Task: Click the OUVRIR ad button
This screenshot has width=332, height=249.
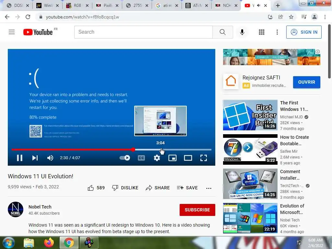Action: 307,82
